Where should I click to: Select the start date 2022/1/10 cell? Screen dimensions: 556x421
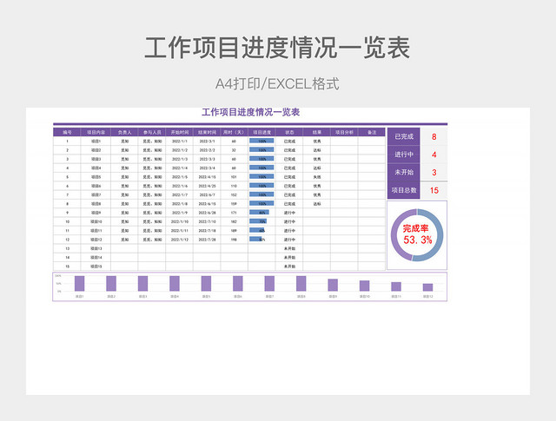(x=180, y=221)
